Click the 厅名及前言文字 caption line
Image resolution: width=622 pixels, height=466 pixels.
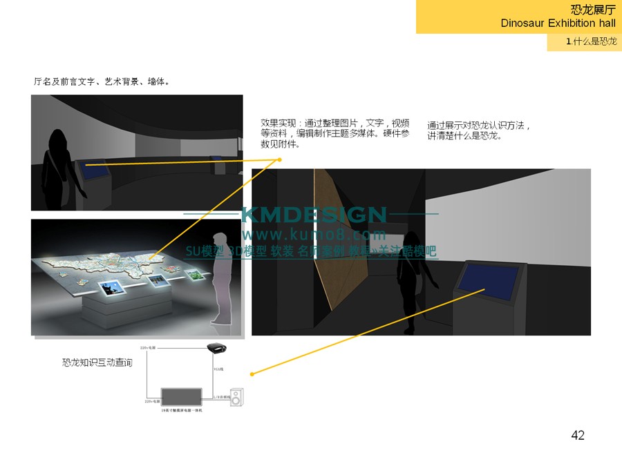(x=102, y=81)
